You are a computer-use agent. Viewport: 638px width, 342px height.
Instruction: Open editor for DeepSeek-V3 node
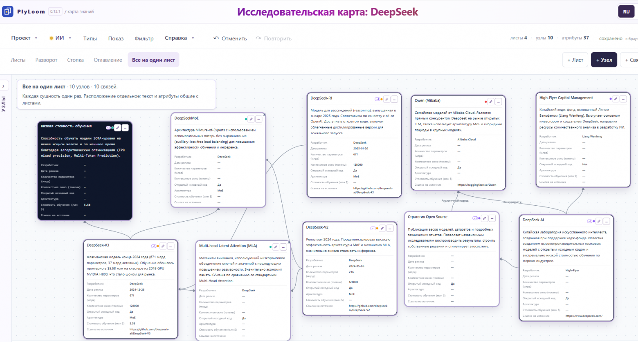tap(163, 246)
